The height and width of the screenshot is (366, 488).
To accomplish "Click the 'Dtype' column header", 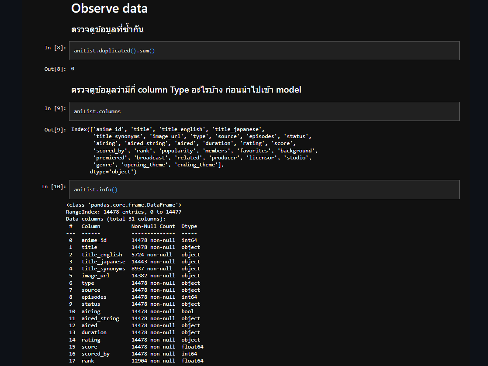I will click(x=189, y=226).
